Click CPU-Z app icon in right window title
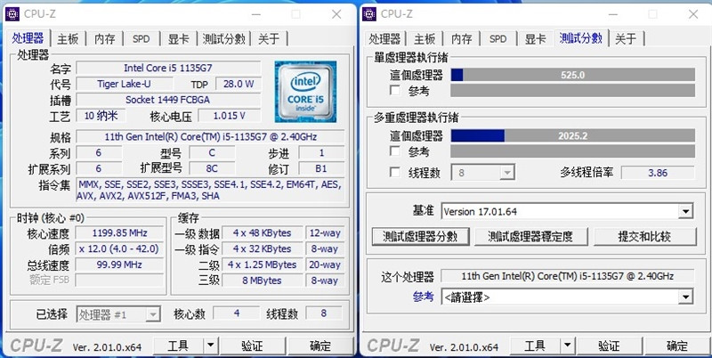 pos(369,14)
